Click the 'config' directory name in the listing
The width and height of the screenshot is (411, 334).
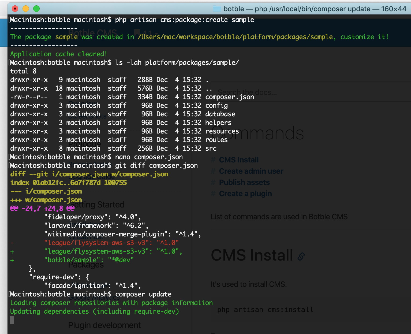[x=216, y=106]
